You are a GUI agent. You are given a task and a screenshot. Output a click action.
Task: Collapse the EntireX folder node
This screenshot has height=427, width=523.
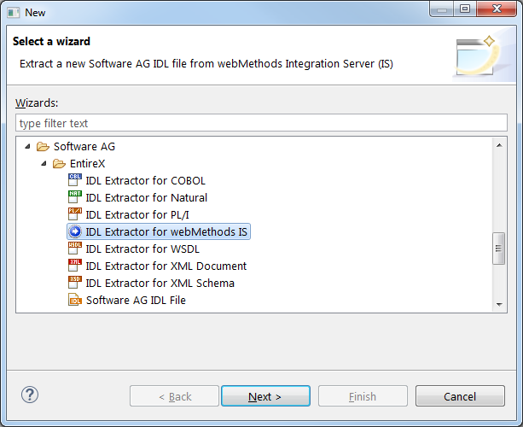pos(44,163)
